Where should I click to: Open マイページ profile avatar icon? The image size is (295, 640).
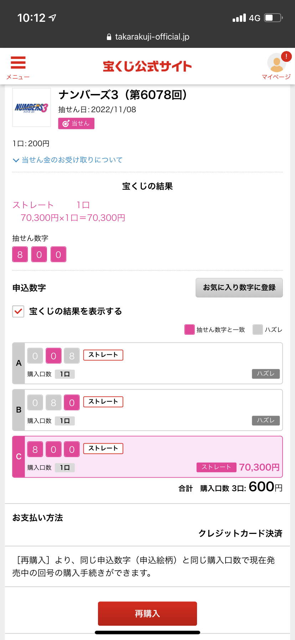point(276,63)
